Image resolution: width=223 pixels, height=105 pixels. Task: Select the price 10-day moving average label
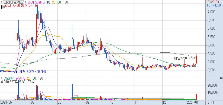click(48, 2)
